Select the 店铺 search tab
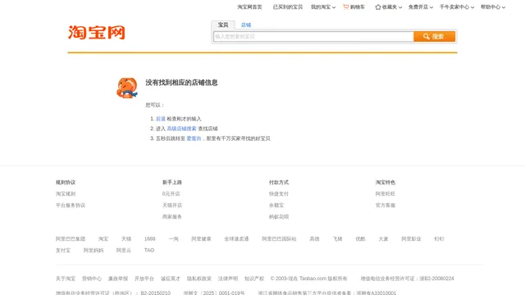Screen dimensions: 525x295 pos(246,25)
